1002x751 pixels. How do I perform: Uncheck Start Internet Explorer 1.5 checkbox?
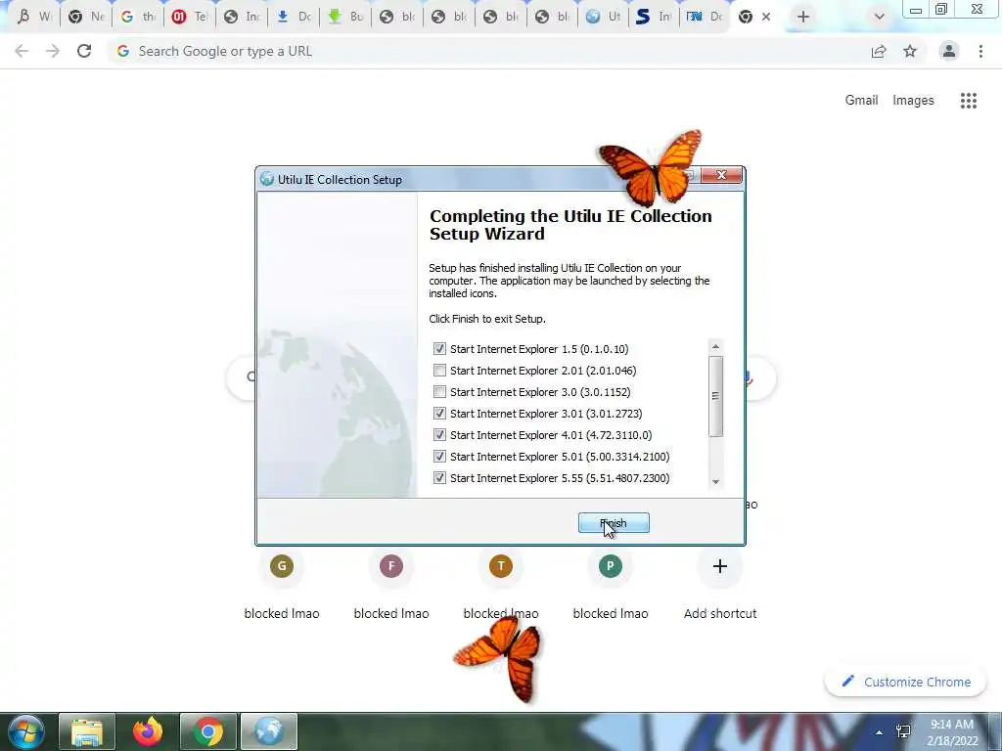pos(439,349)
